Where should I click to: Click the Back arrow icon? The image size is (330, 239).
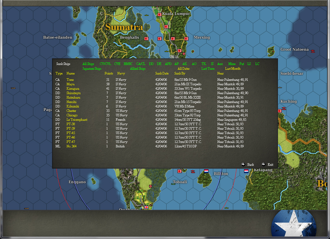(247, 165)
